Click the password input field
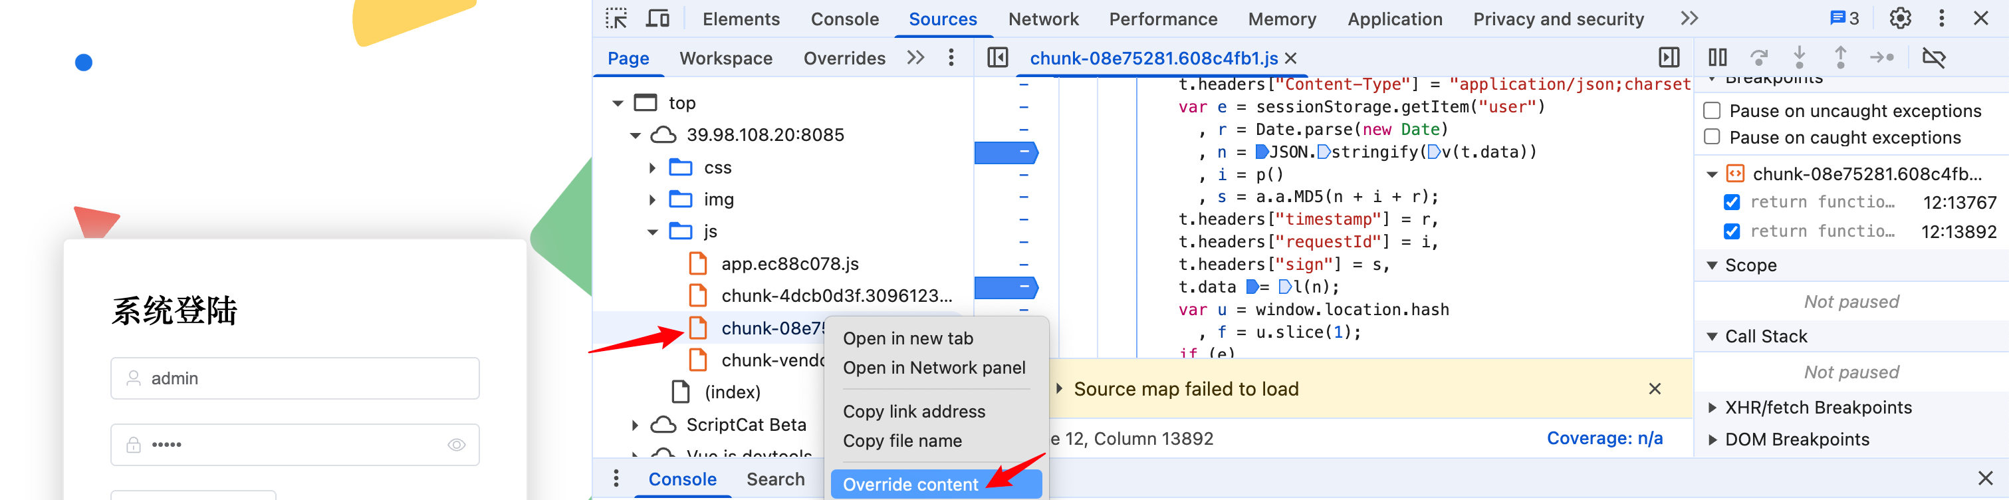The image size is (2009, 500). pyautogui.click(x=295, y=445)
